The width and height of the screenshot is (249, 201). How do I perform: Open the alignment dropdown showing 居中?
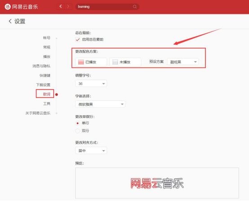coord(91,151)
